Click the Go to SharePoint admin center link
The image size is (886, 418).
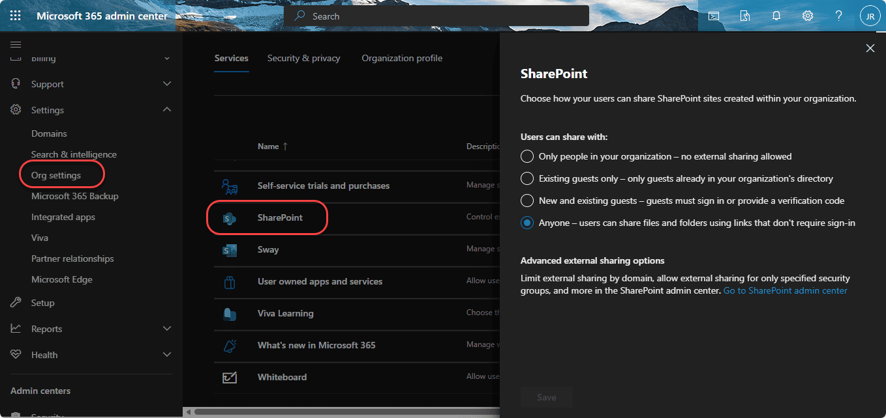tap(785, 290)
